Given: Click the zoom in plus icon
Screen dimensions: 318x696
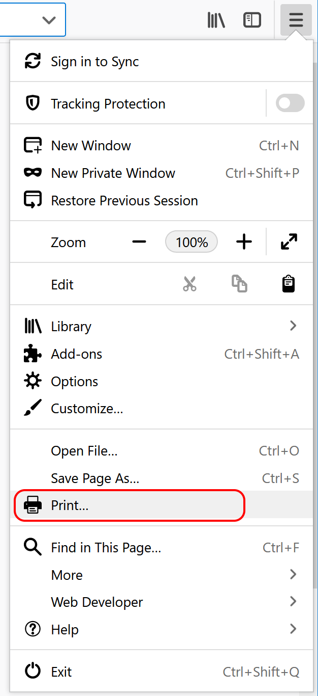Looking at the screenshot, I should (x=244, y=242).
